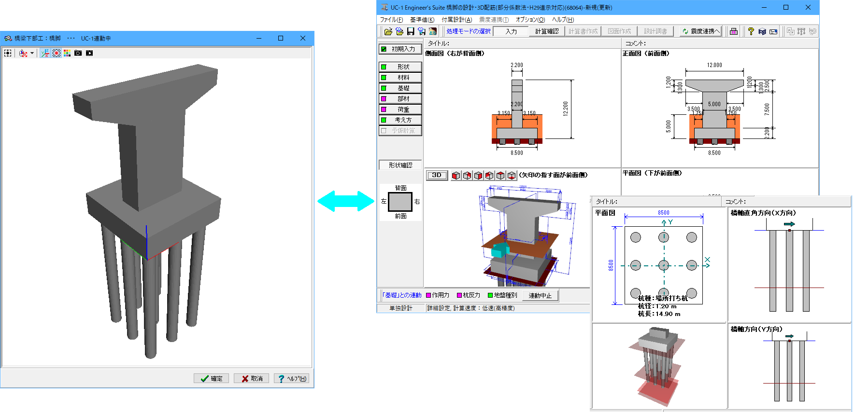
Task: Click the コメント field in the main window
Action: [x=720, y=43]
